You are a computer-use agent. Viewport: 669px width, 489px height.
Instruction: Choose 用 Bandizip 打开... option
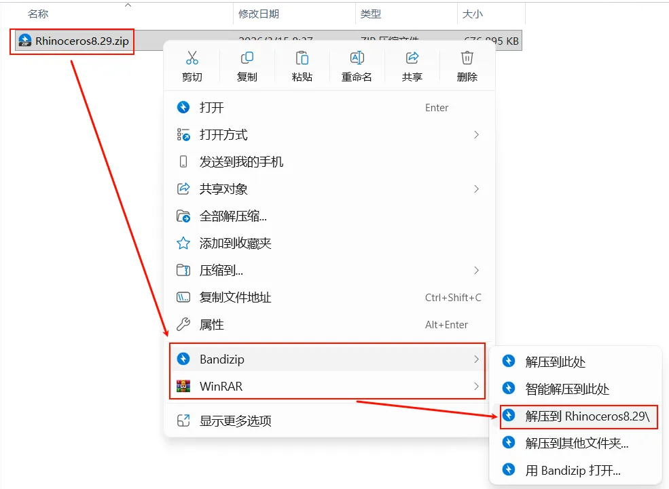click(575, 470)
